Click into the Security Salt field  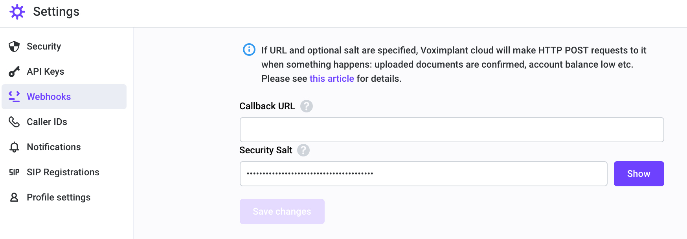coord(424,174)
